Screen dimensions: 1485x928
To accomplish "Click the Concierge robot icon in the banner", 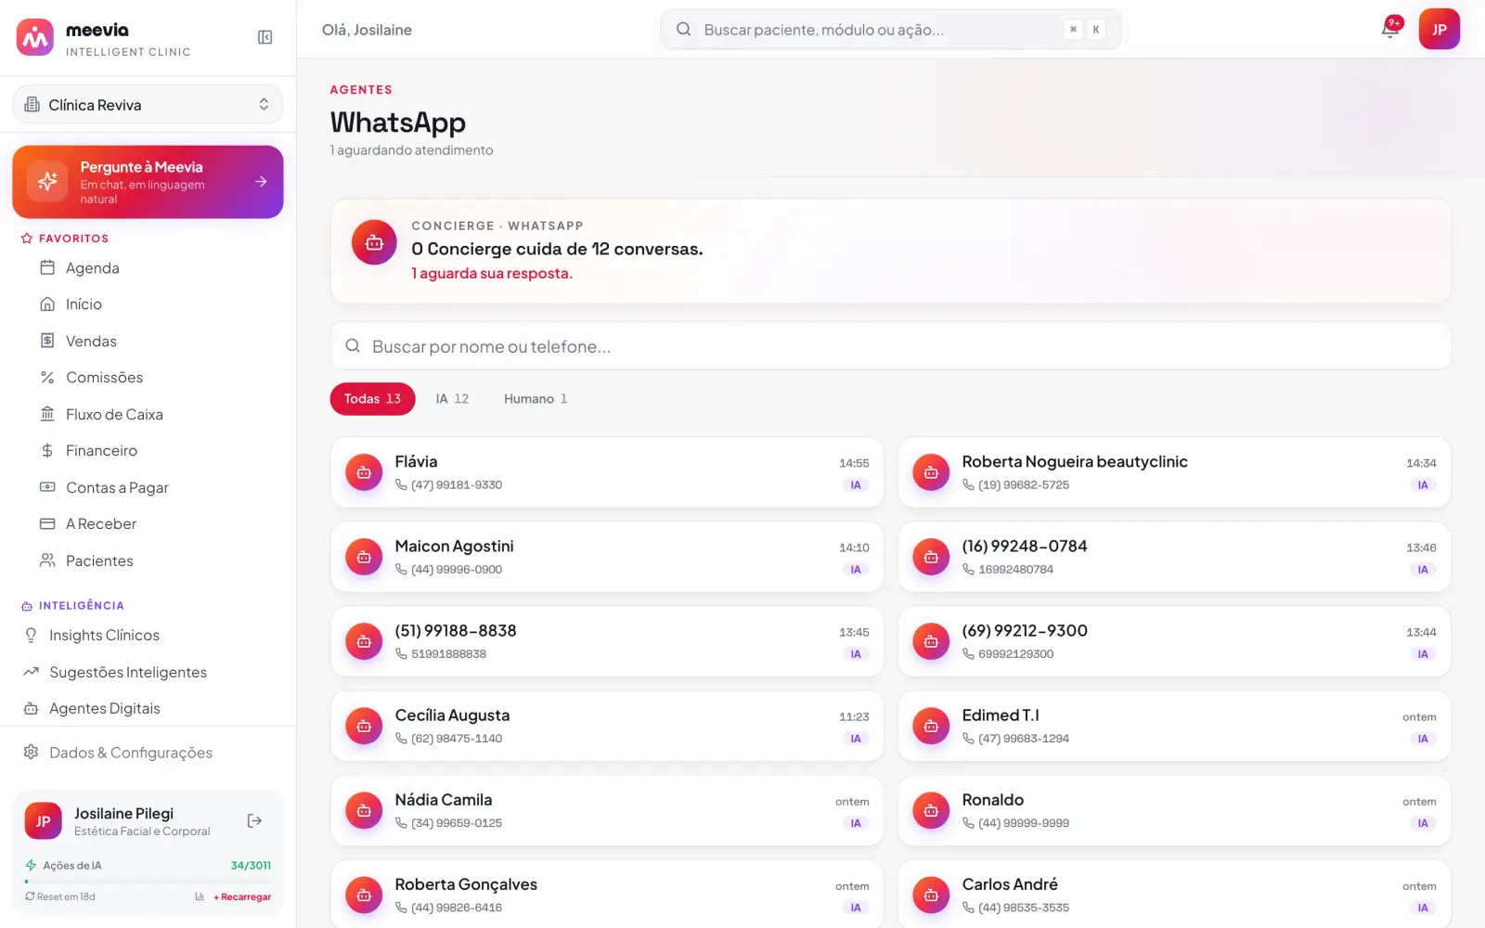I will 374,243.
